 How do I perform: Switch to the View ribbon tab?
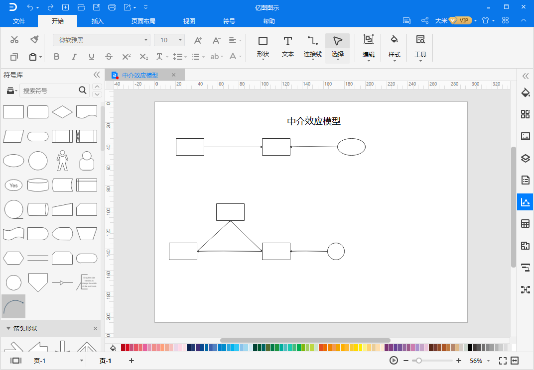coord(189,21)
